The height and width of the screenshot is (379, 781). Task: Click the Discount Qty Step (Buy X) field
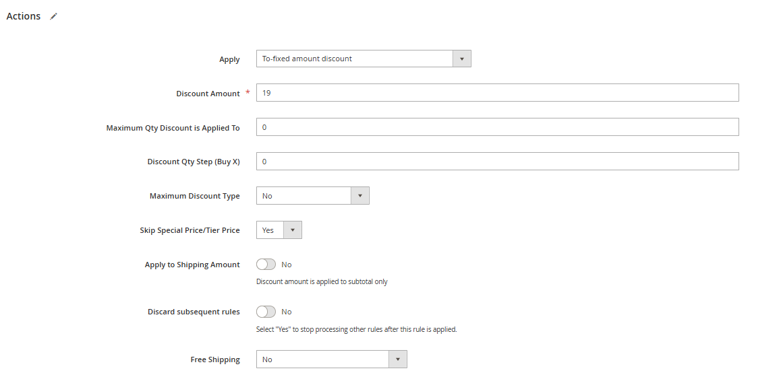(x=497, y=162)
